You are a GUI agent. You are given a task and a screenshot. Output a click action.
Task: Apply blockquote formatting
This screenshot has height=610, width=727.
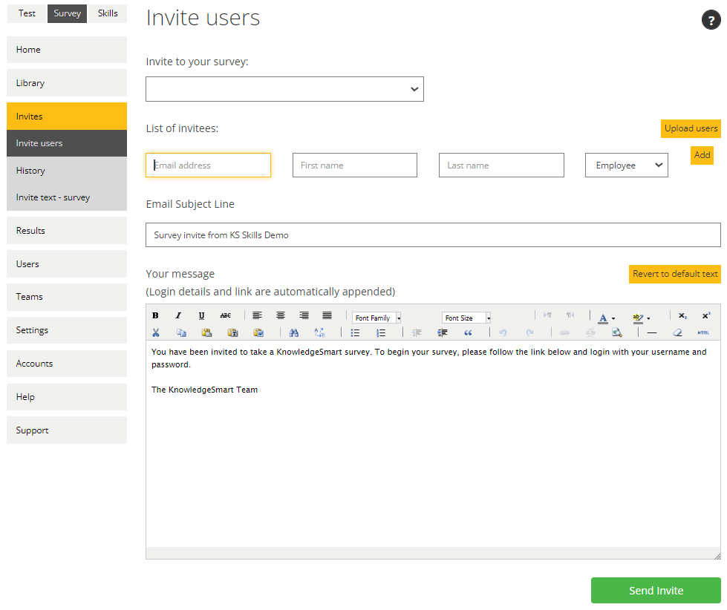point(468,332)
